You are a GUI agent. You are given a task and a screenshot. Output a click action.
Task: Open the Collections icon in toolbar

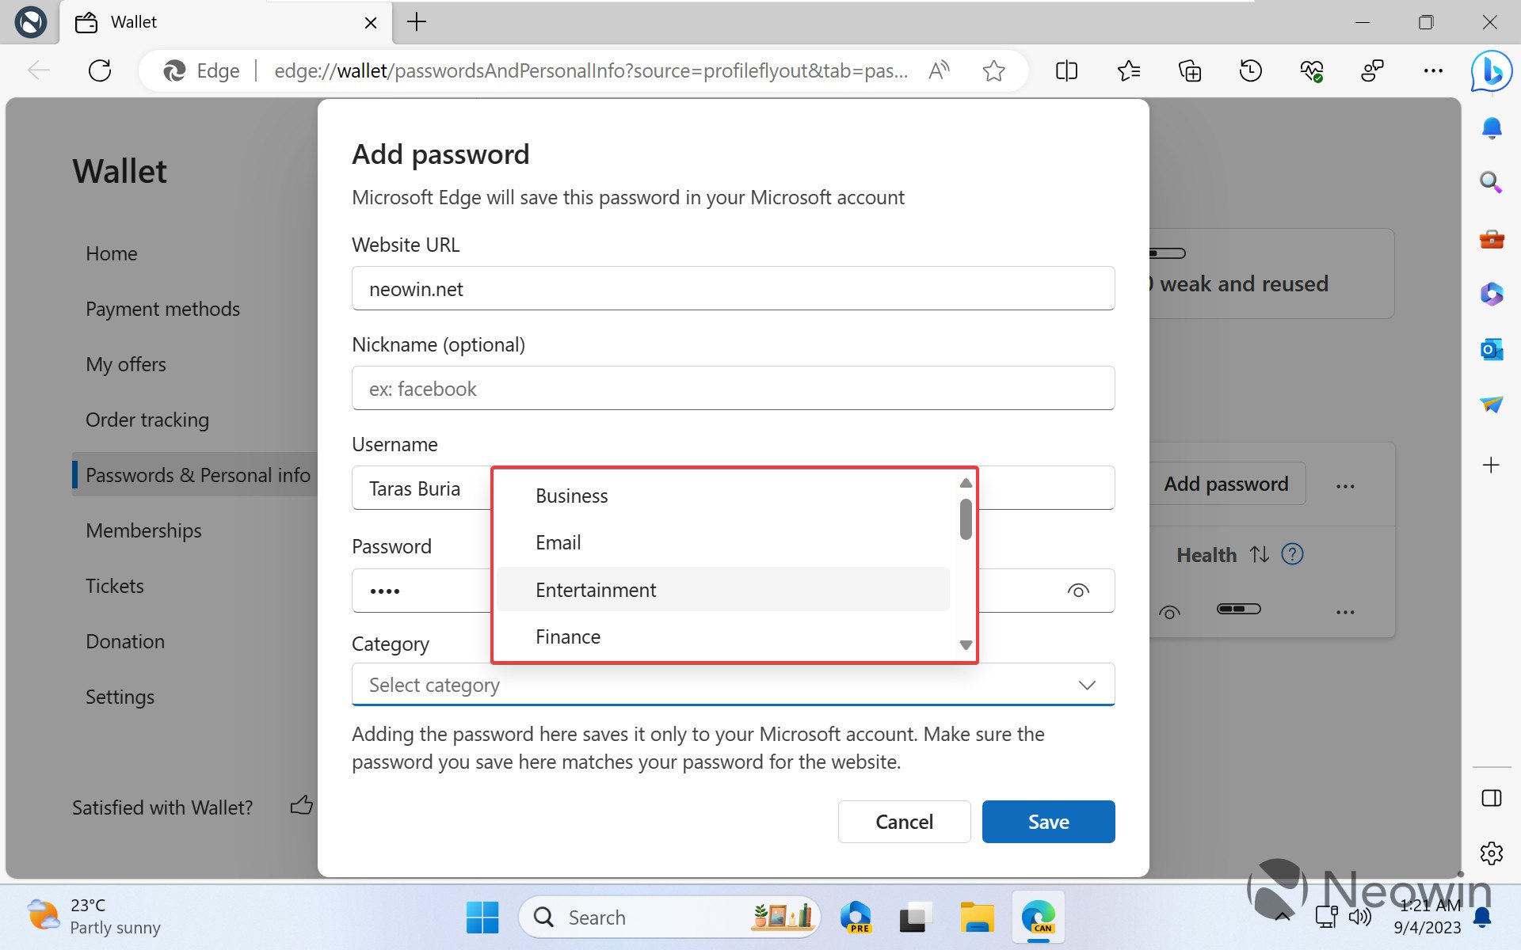pos(1189,71)
